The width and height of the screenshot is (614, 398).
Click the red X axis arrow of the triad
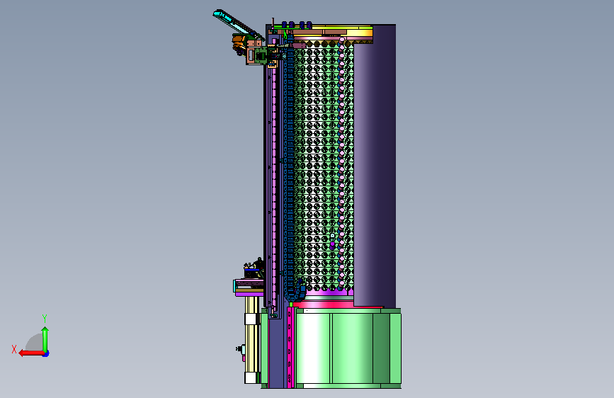click(x=31, y=353)
